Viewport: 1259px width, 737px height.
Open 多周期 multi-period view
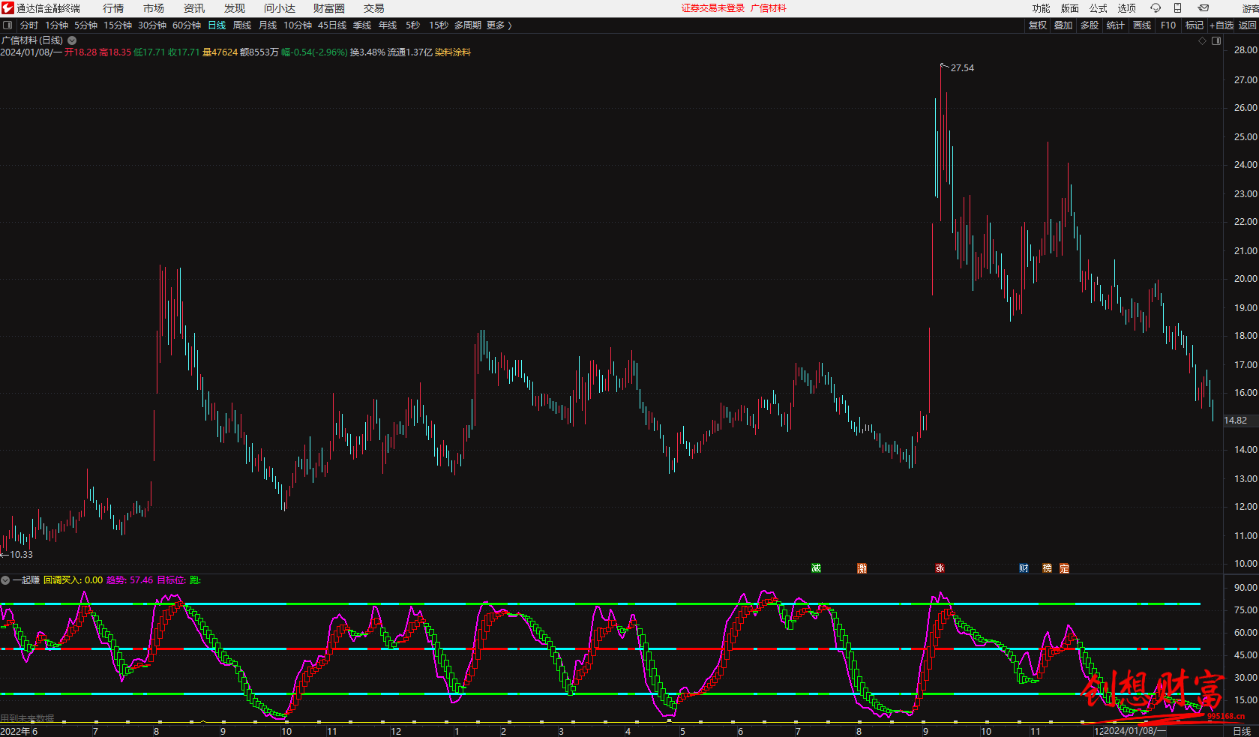[468, 25]
